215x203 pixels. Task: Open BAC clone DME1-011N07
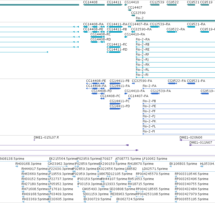click(x=201, y=143)
